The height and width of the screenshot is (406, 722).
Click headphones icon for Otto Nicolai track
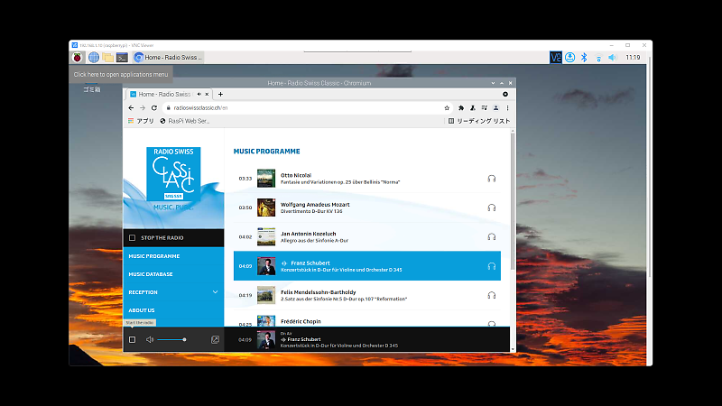(492, 179)
